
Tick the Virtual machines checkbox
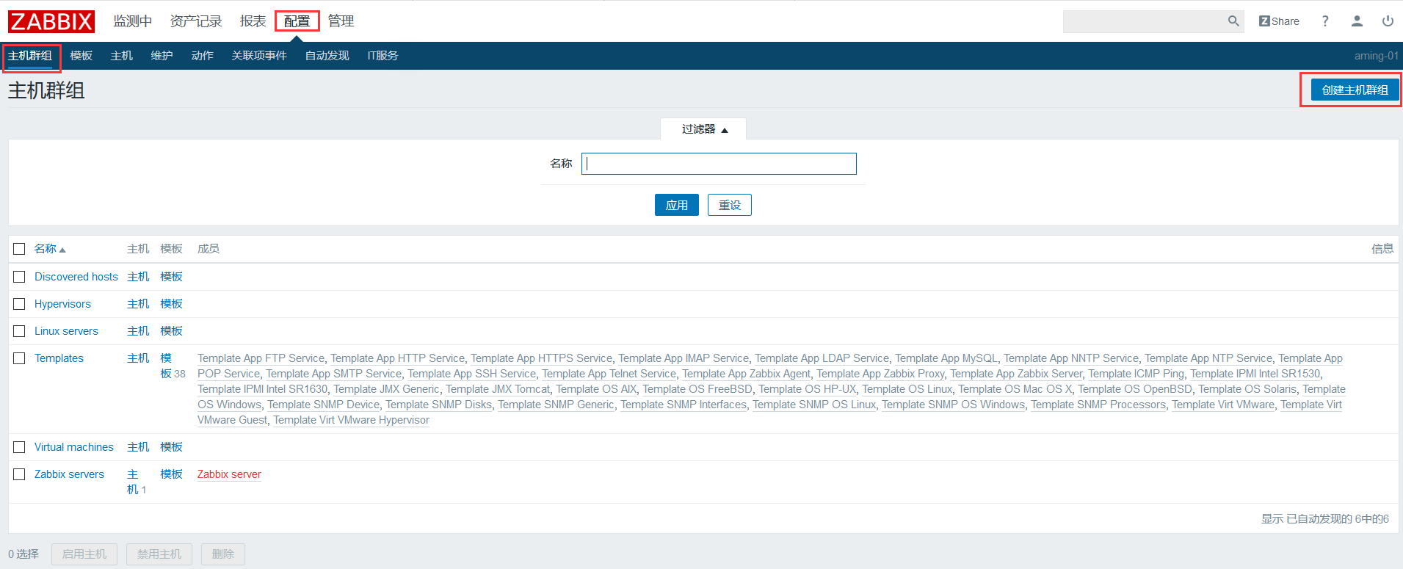[x=19, y=447]
